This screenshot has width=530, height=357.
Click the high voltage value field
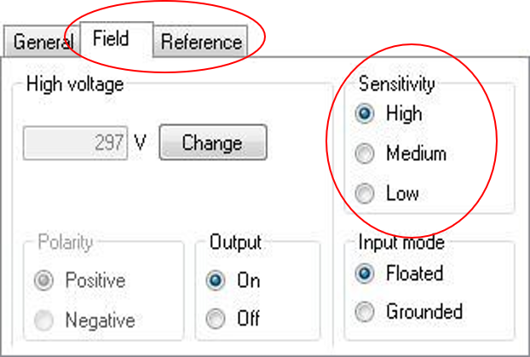coord(76,143)
